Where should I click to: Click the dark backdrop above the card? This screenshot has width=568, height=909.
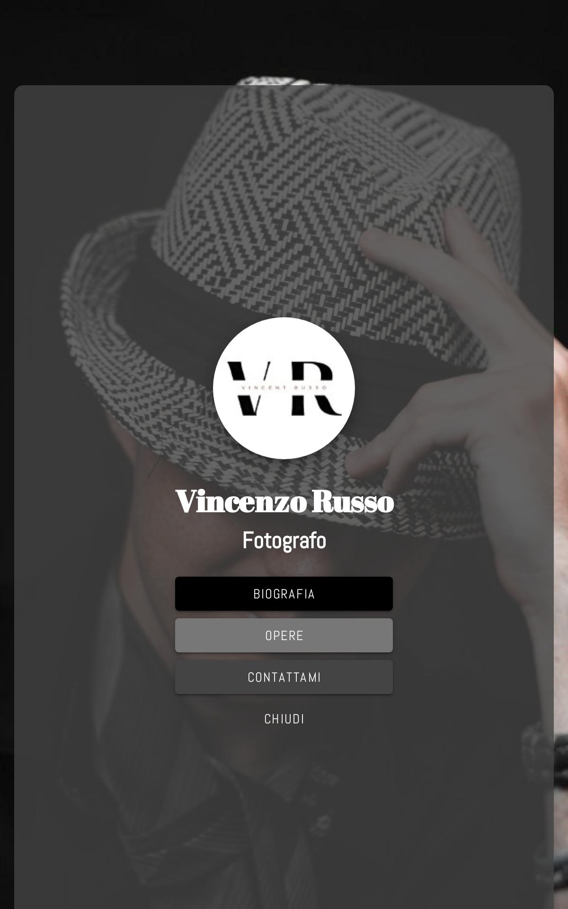coord(284,43)
